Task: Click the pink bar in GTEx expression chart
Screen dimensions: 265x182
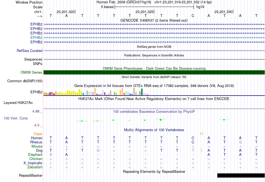Action: (122, 92)
